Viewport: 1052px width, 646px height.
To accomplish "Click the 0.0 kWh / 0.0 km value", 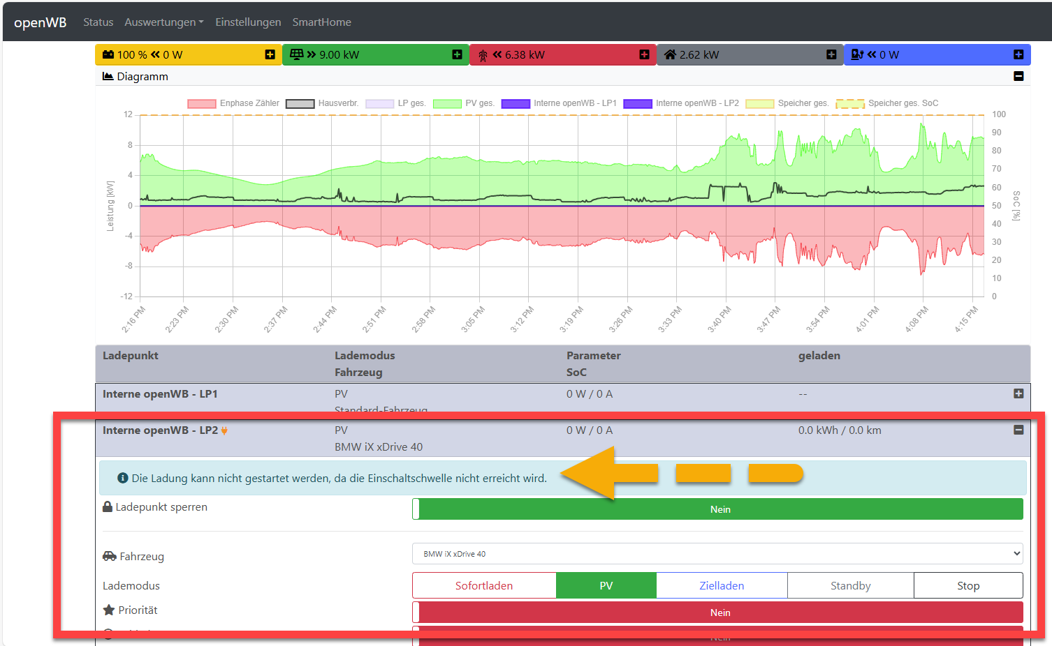I will (x=840, y=430).
